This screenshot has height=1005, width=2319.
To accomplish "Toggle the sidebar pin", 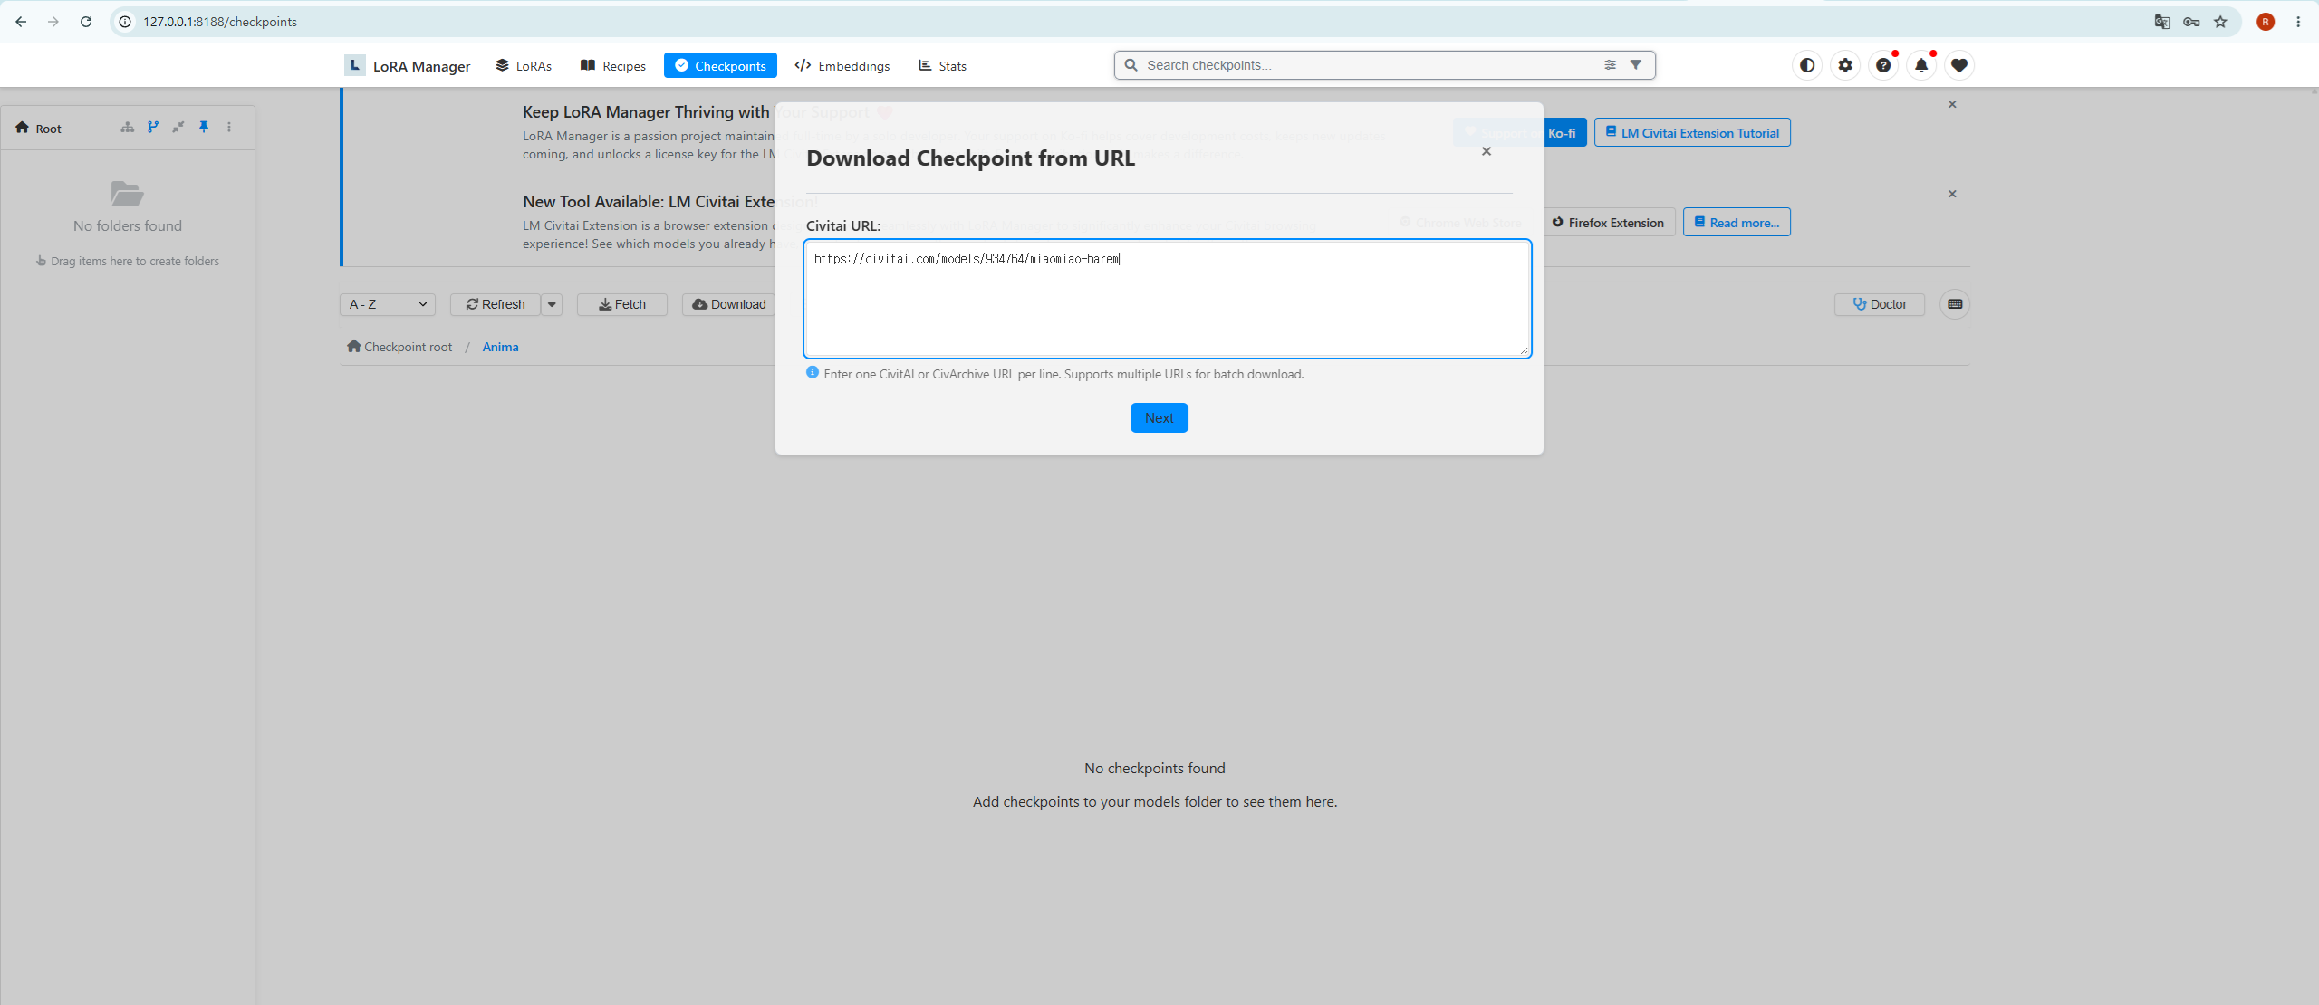I will pyautogui.click(x=204, y=128).
